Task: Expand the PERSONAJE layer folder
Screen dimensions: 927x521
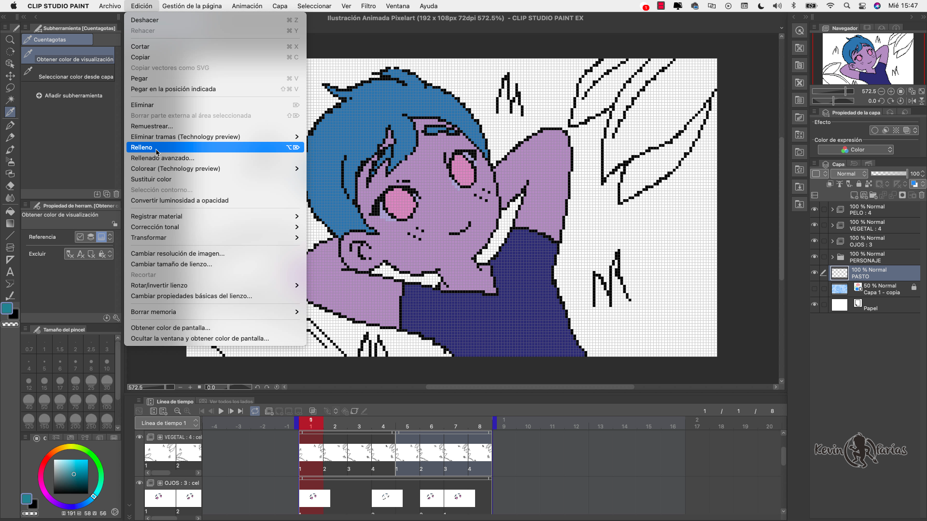Action: point(832,257)
